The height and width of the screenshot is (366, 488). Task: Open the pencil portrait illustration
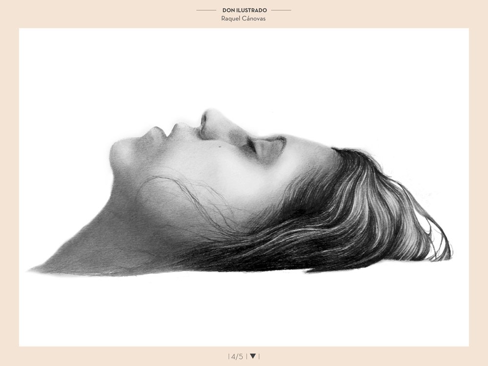pos(244,187)
